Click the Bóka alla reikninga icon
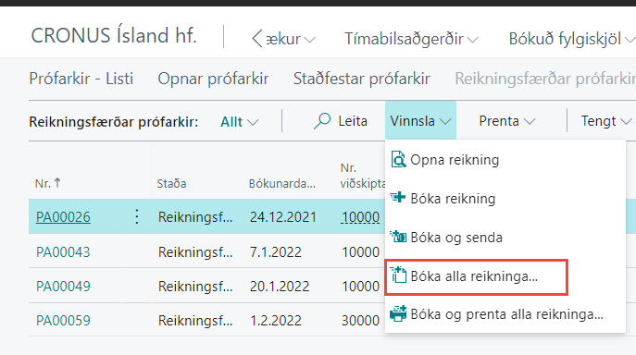Screen dimensions: 636x355 398,275
